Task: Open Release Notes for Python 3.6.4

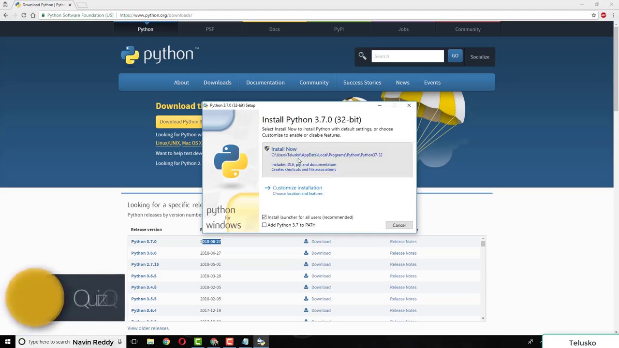Action: coord(403,310)
